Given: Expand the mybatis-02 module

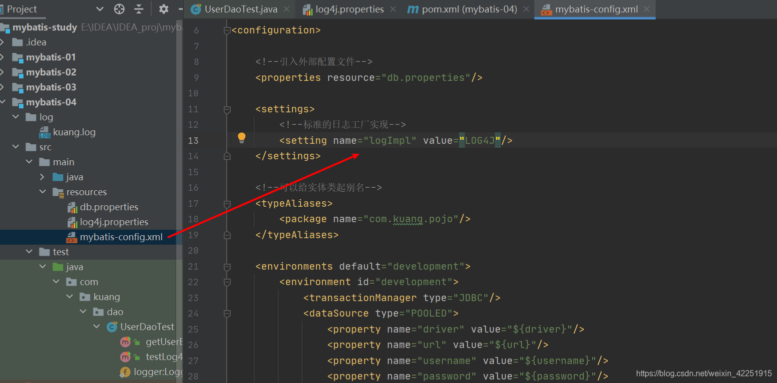Looking at the screenshot, I should click(2, 72).
